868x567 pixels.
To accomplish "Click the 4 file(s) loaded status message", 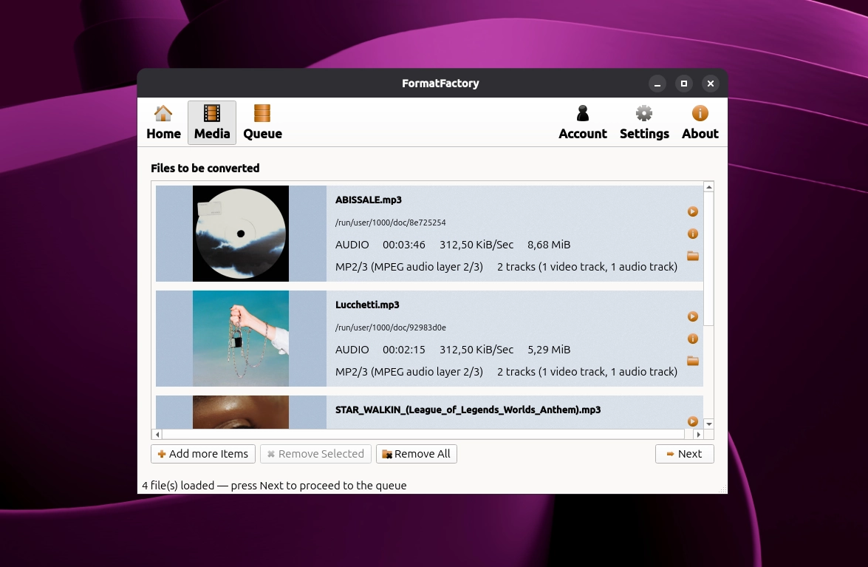I will [x=274, y=486].
